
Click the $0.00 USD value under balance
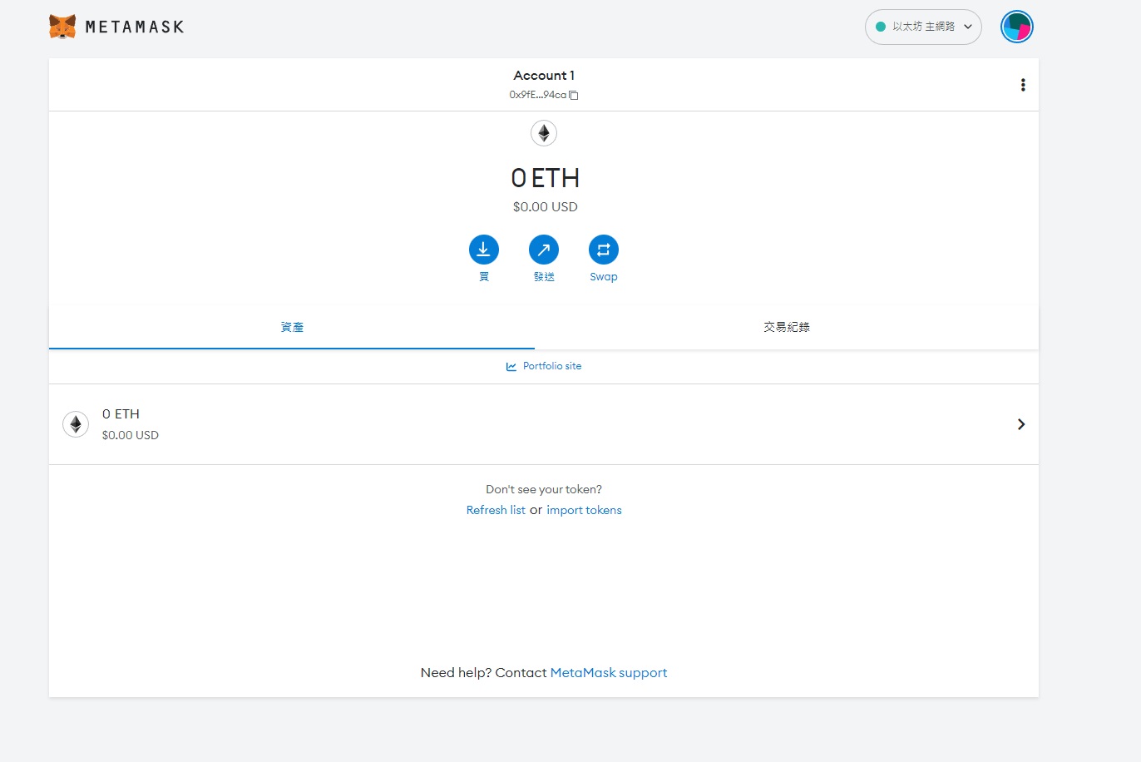pos(545,207)
